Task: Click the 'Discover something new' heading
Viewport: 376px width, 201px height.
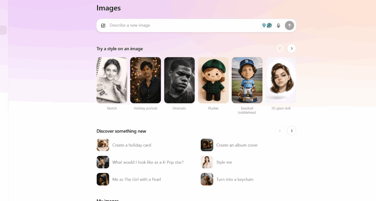Action: 121,131
